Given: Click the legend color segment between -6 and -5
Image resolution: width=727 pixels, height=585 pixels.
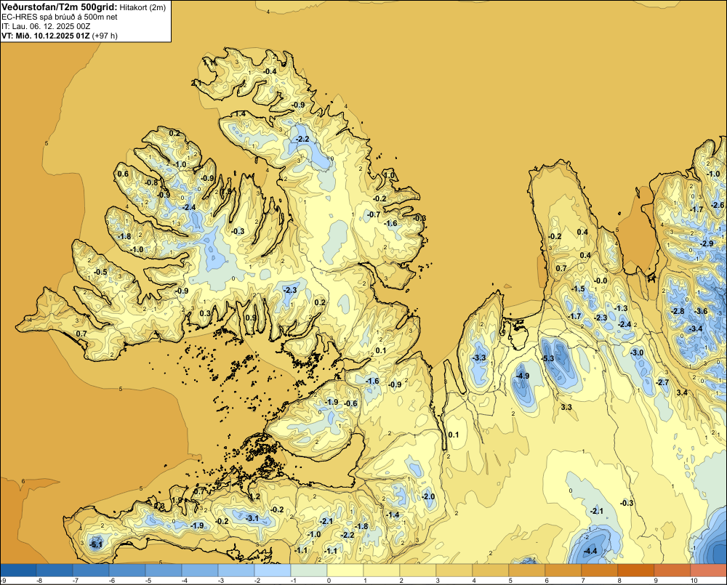Looking at the screenshot, I should click(127, 570).
